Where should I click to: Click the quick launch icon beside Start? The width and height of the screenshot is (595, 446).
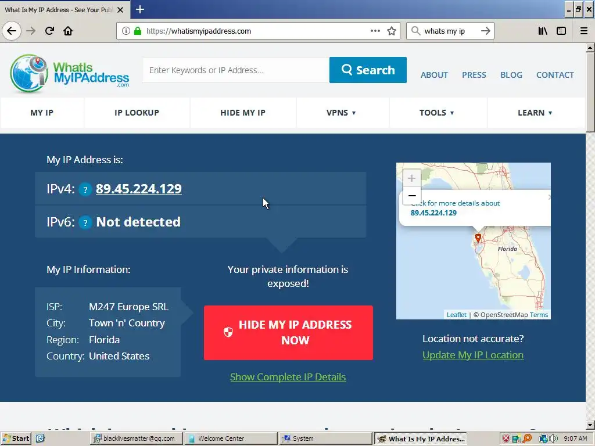[x=40, y=438]
